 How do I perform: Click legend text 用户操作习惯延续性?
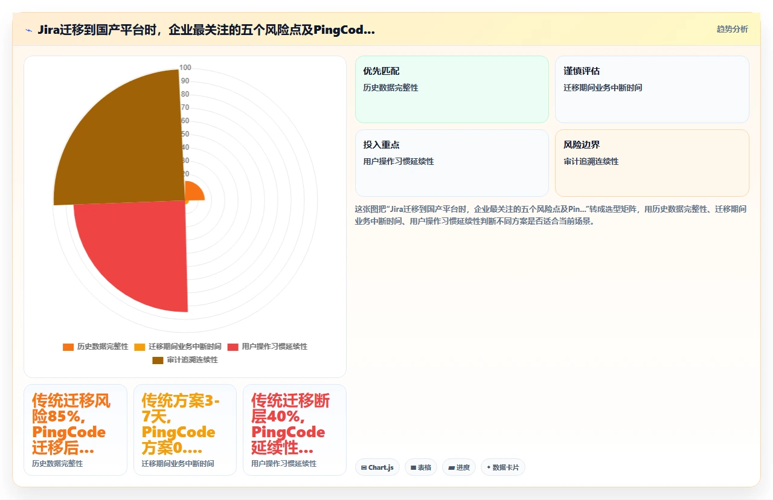275,347
